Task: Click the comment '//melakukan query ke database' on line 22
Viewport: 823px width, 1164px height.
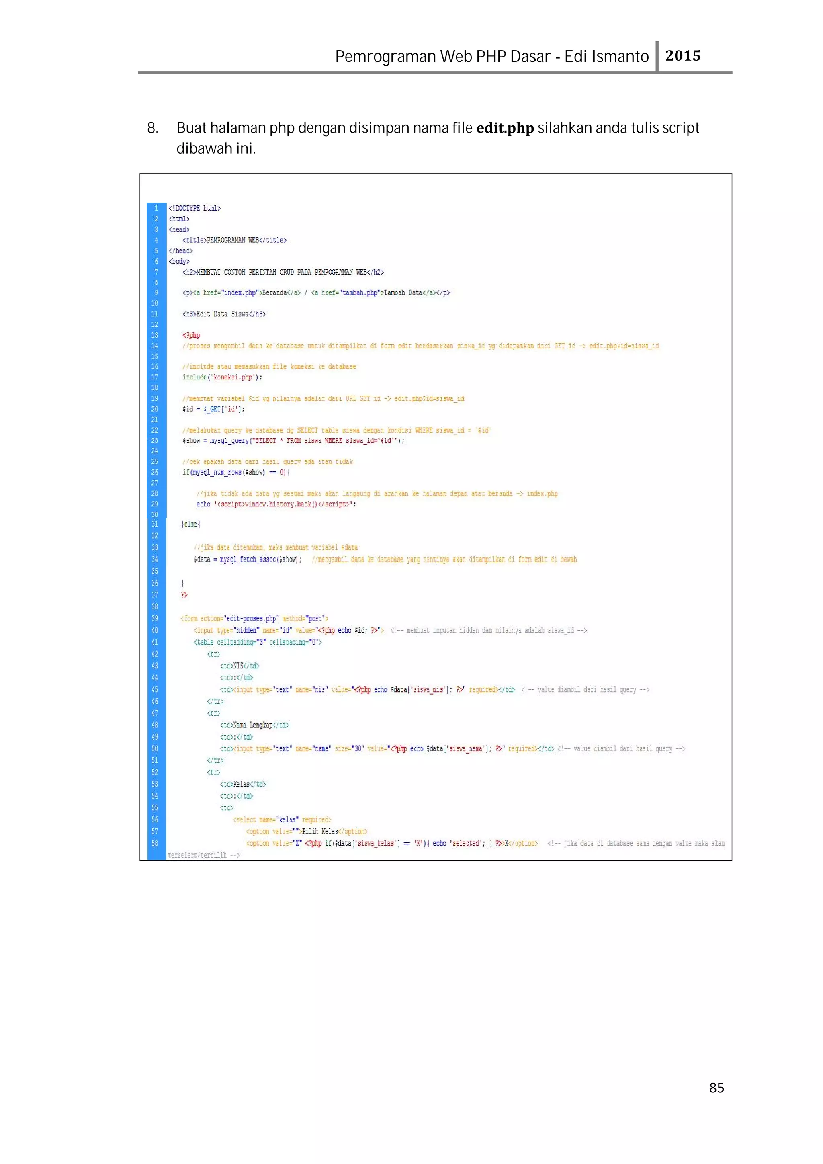Action: click(336, 430)
